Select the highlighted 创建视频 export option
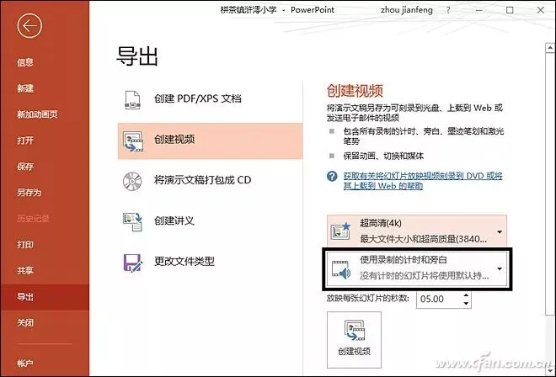Screen dimensions: 556x377 point(211,141)
